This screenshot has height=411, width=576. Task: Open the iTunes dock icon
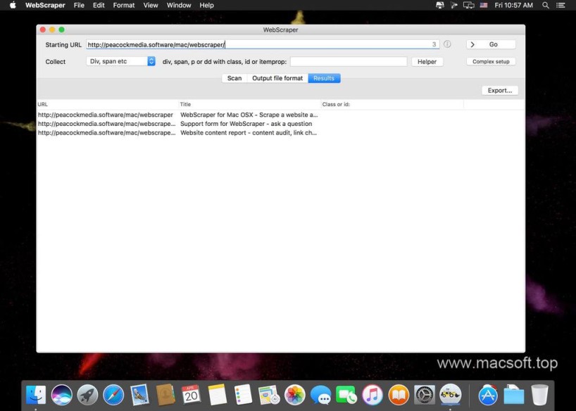(372, 395)
